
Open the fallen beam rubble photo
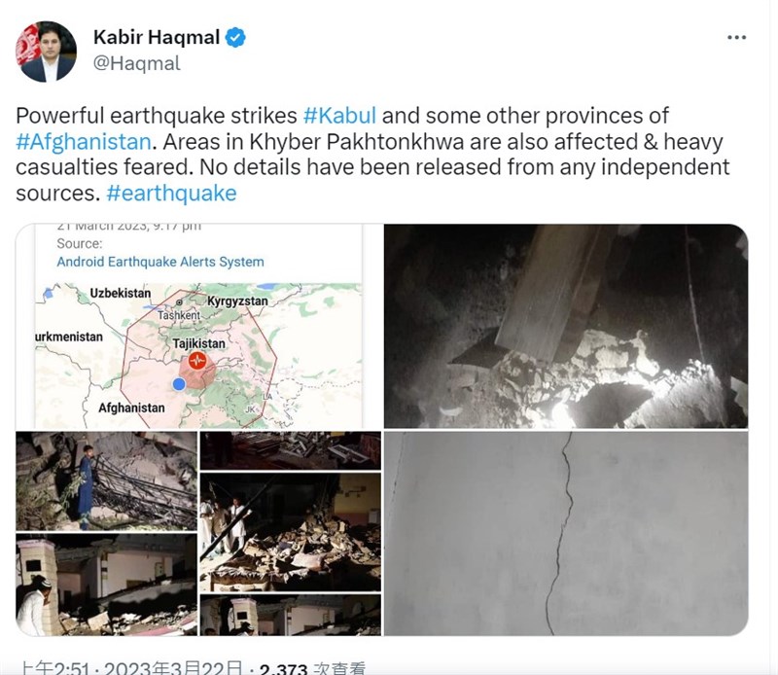(x=566, y=326)
